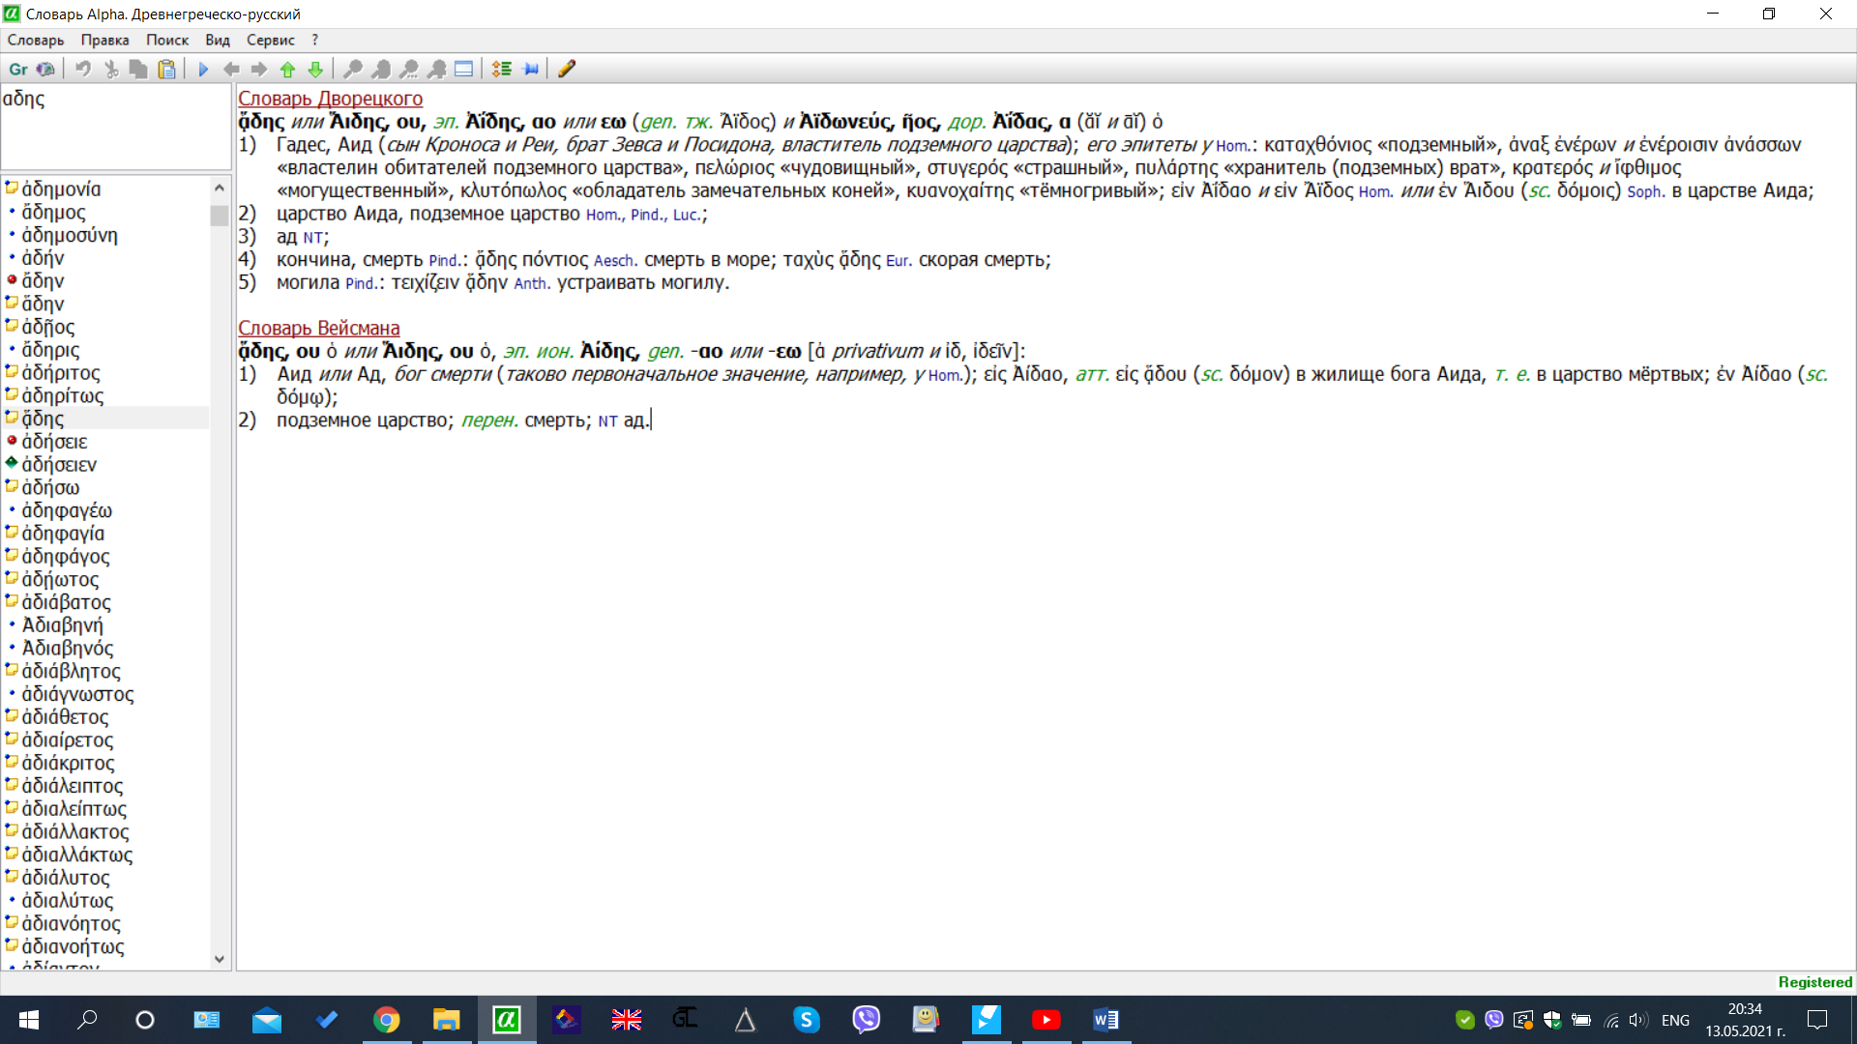
Task: Open the Поиск menu
Action: click(x=166, y=40)
